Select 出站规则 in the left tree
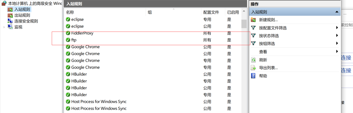This screenshot has width=353, height=113. [22, 15]
